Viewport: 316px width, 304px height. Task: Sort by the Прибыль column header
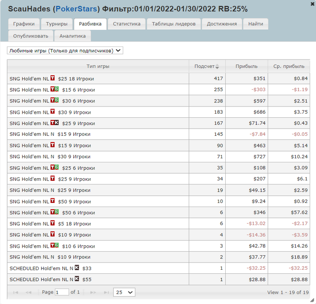246,66
